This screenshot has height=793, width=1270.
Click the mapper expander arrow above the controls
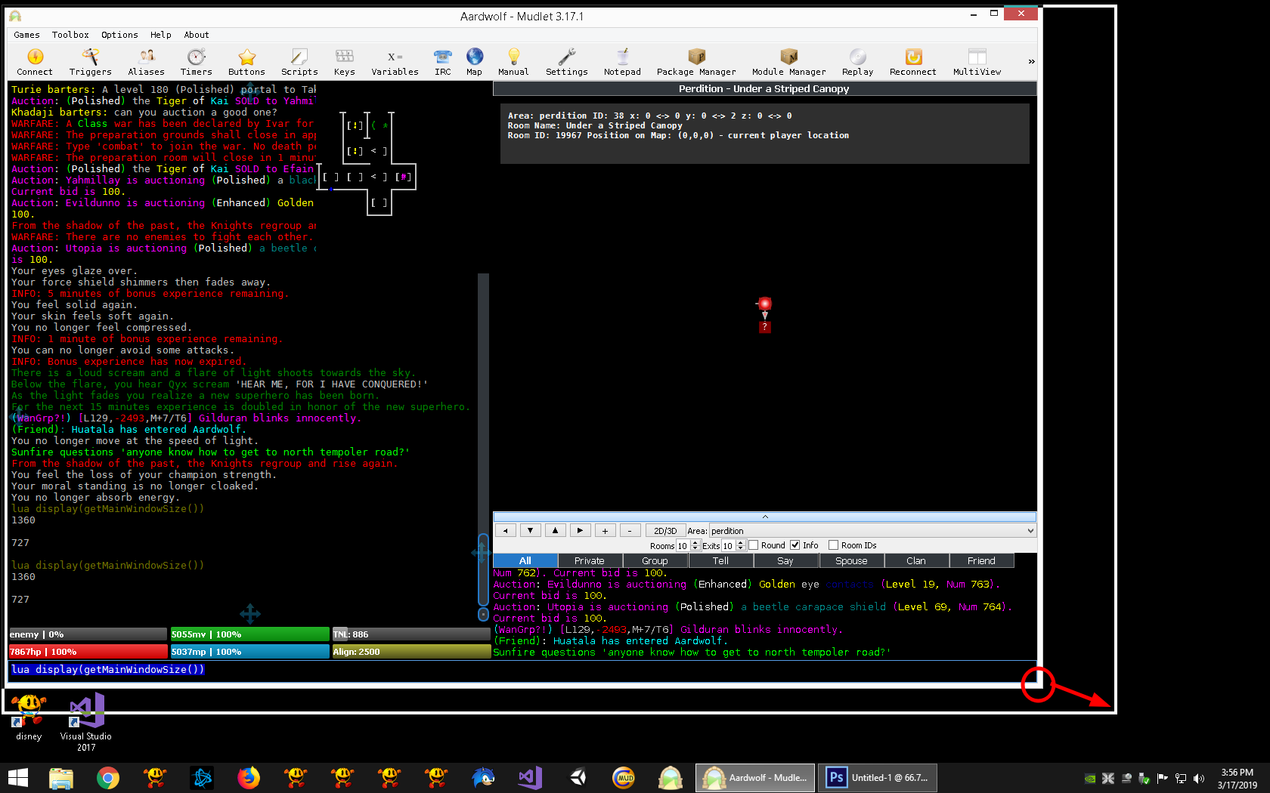click(765, 517)
